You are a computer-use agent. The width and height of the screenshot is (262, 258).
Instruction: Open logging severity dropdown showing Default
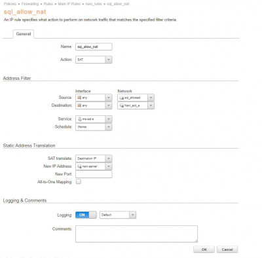coord(118,215)
